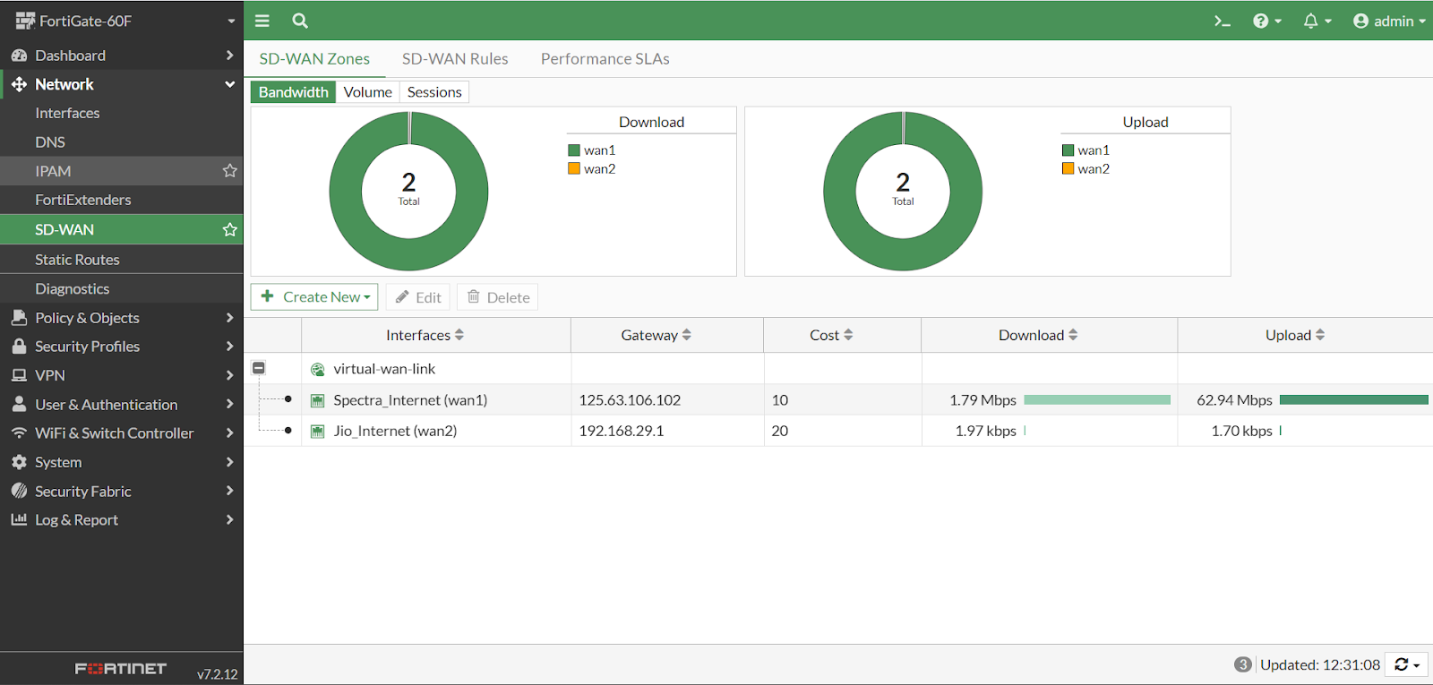Click the Edit button
The width and height of the screenshot is (1433, 685).
click(x=417, y=297)
